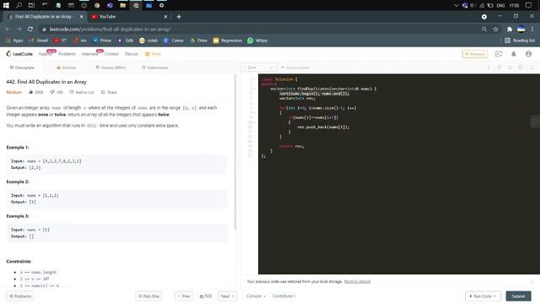Open Reading list in bookmarks bar

pos(520,41)
